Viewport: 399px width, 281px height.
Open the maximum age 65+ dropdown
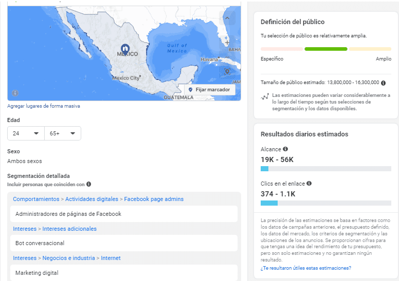63,133
